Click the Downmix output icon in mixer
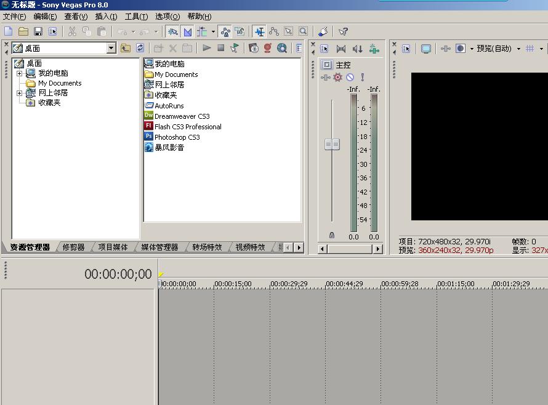This screenshot has height=405, width=548. coord(341,49)
